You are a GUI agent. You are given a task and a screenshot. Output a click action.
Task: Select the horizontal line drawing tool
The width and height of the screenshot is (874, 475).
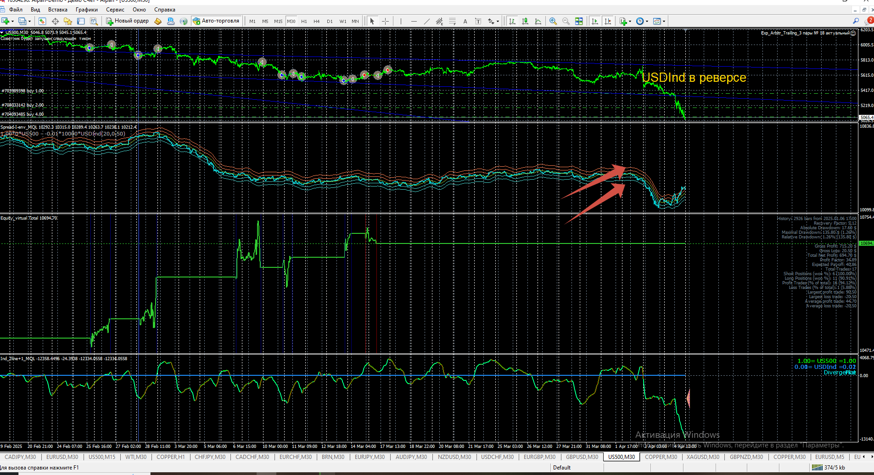tap(414, 21)
